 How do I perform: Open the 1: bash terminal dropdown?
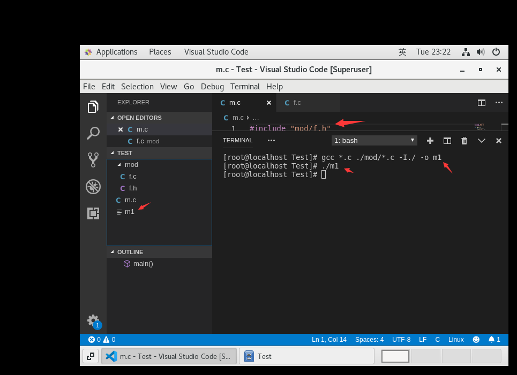pos(374,140)
